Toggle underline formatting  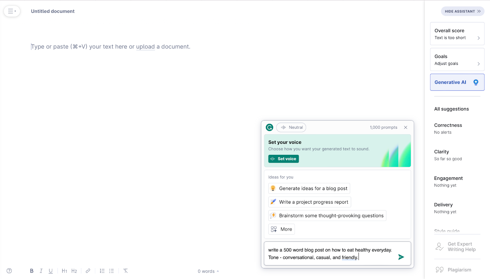51,271
